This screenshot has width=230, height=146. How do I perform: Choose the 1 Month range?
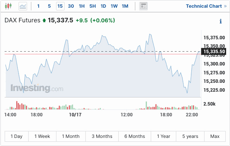point(71,136)
